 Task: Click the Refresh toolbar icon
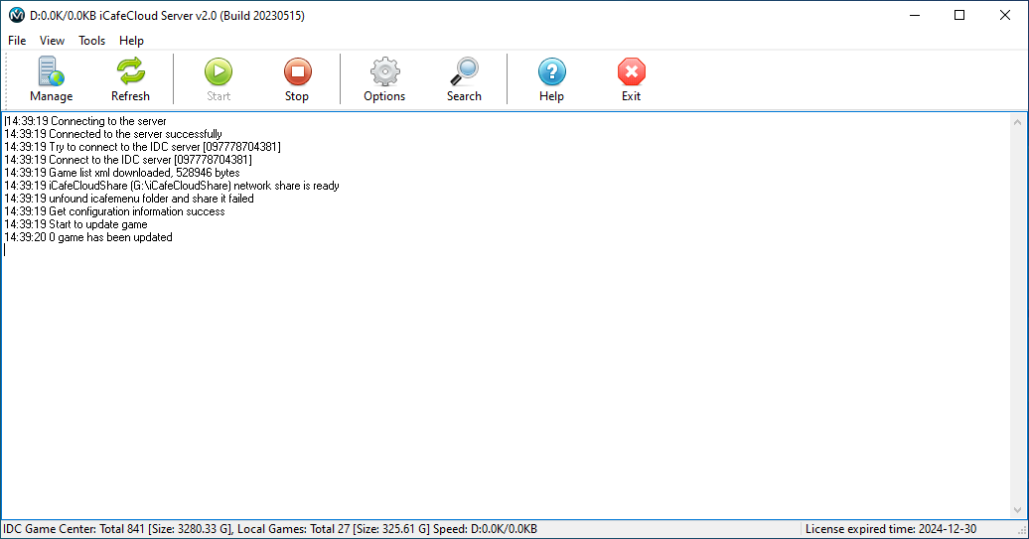coord(130,79)
